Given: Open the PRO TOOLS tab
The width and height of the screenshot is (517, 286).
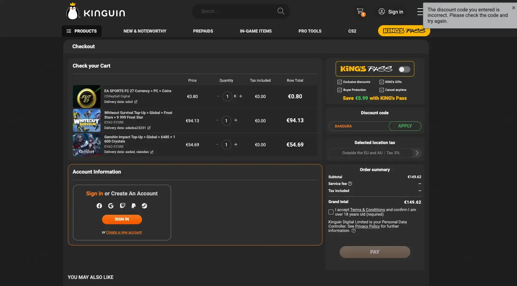Looking at the screenshot, I should pyautogui.click(x=310, y=31).
